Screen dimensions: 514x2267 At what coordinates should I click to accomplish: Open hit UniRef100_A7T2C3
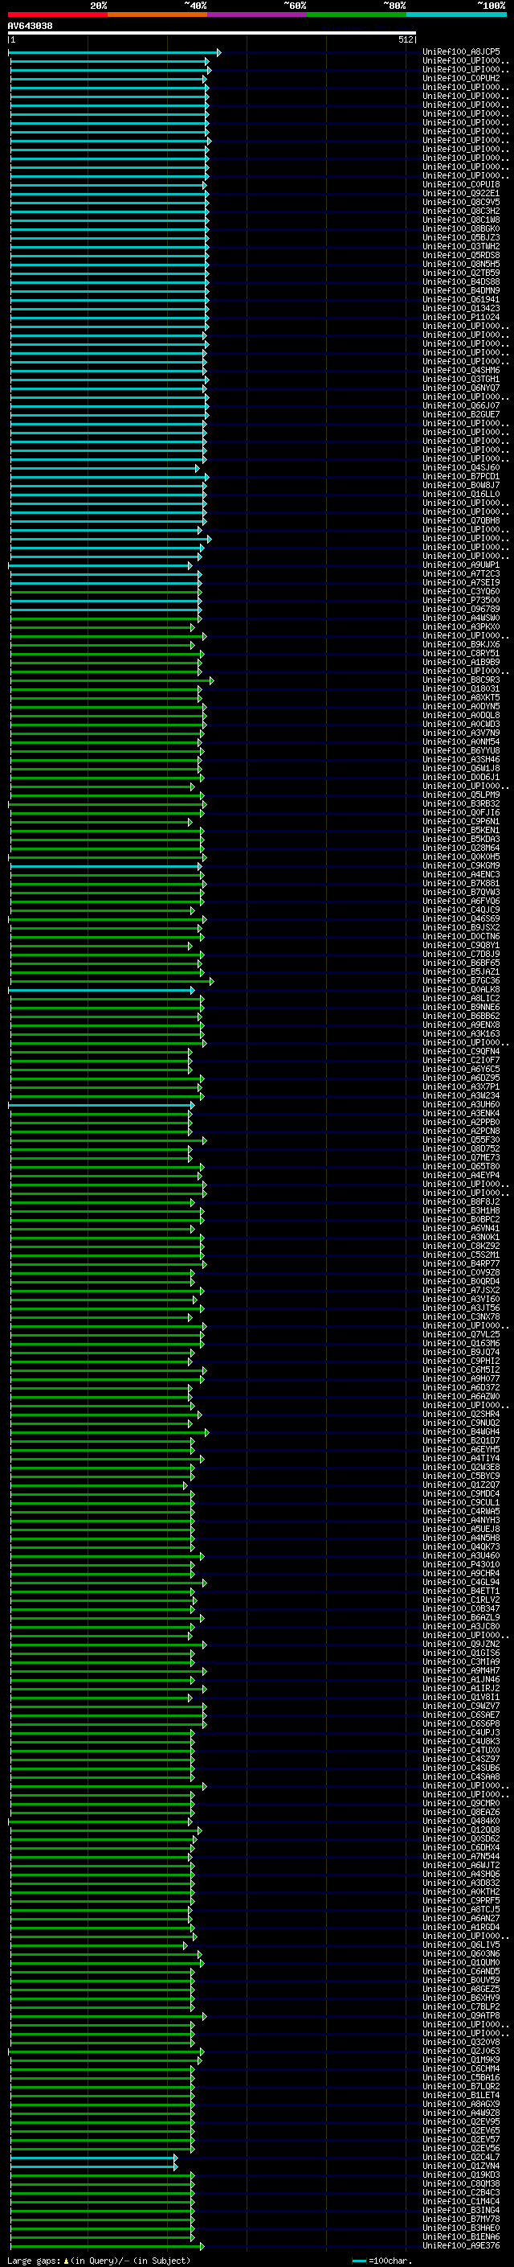tap(461, 574)
